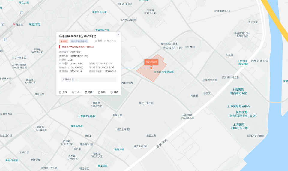
Task: Open the 详情 details tab in the popup
Action: (63, 92)
